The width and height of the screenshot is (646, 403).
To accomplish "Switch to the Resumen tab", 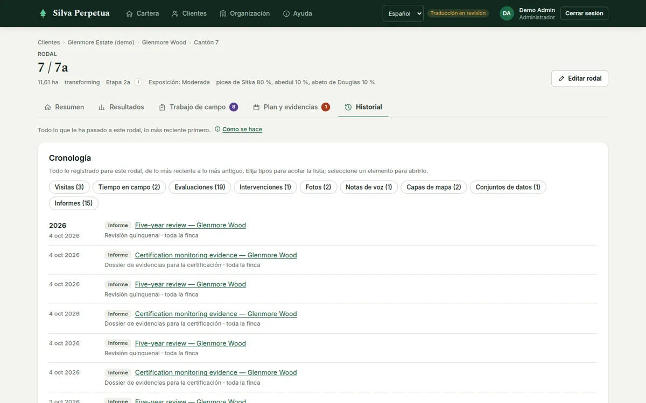I will click(x=64, y=107).
